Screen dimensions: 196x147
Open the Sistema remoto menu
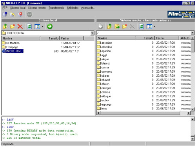[37, 8]
